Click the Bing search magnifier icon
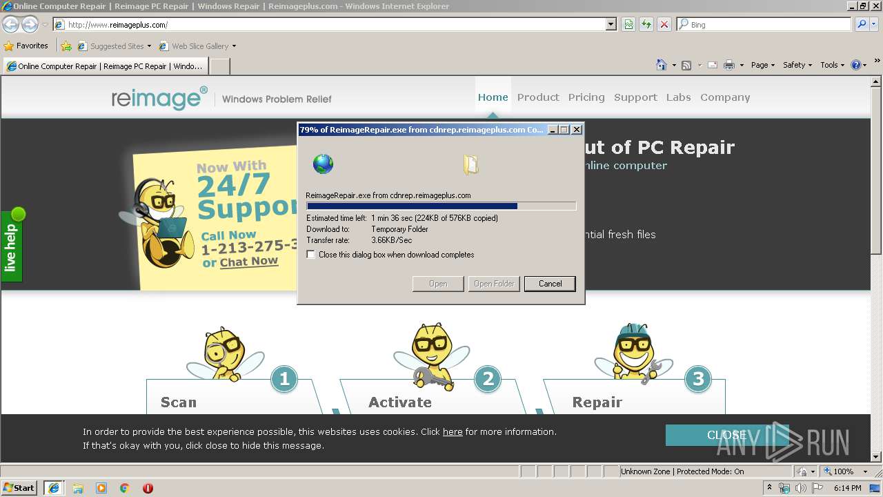The height and width of the screenshot is (497, 883). (x=861, y=24)
